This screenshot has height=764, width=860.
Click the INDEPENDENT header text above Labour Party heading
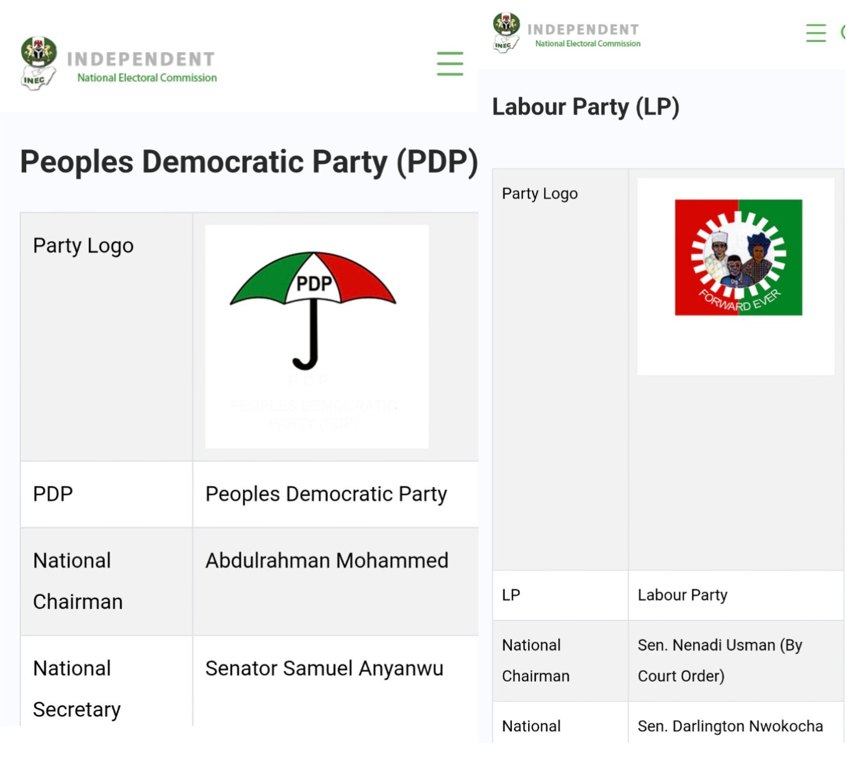tap(583, 29)
